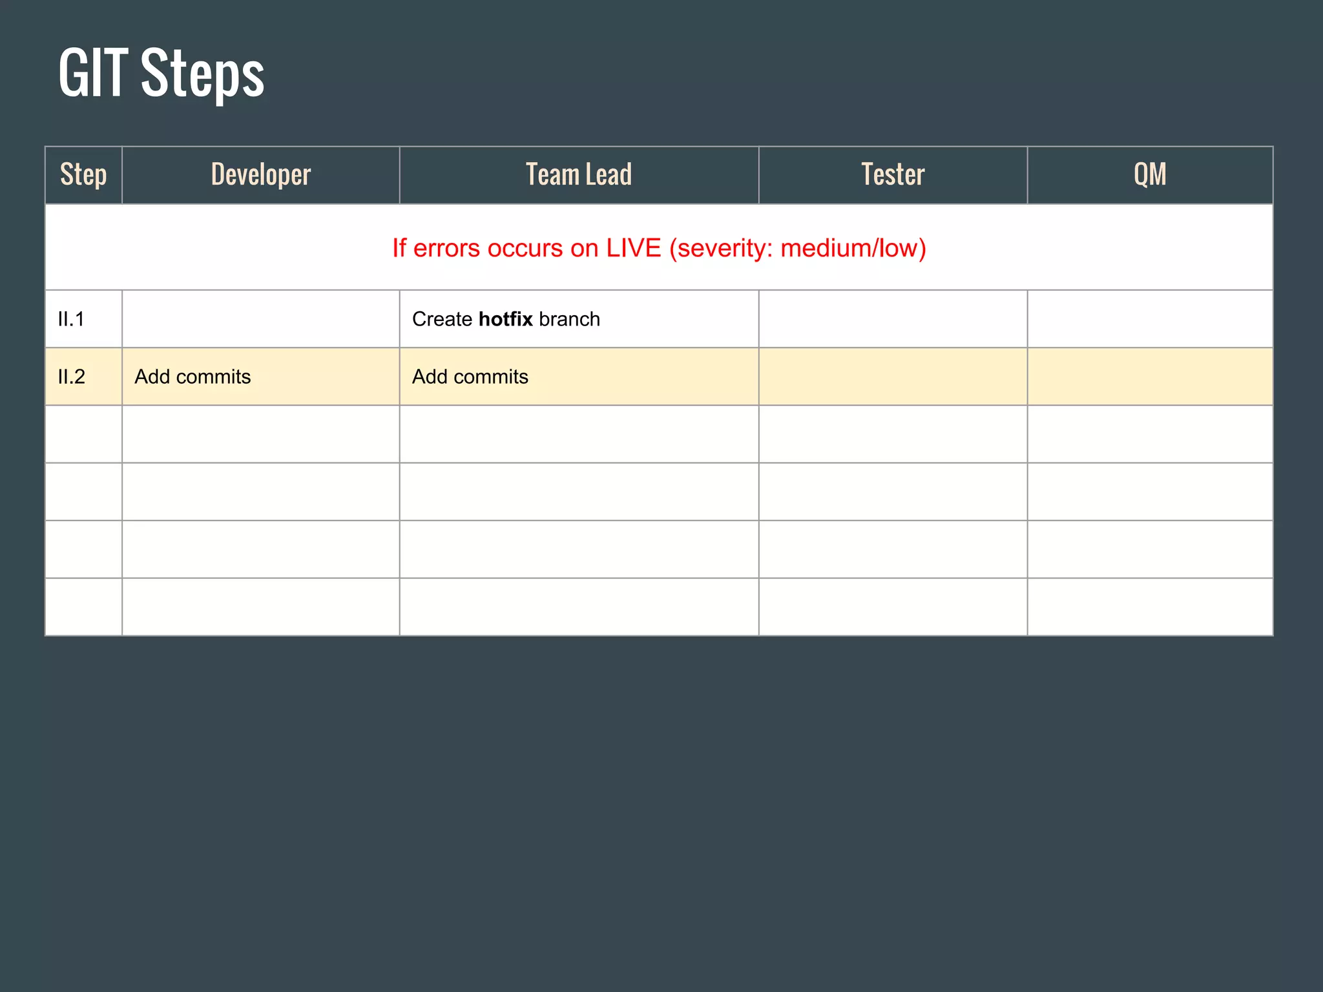Image resolution: width=1323 pixels, height=992 pixels.
Task: Click 'Add commits' in the Developer column
Action: point(261,377)
